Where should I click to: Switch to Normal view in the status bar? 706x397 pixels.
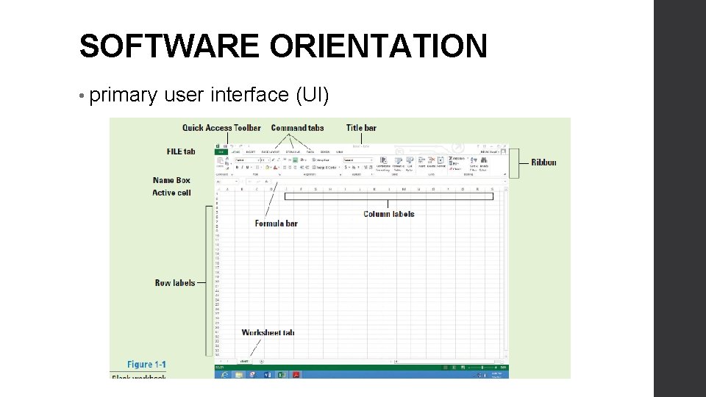tap(446, 368)
